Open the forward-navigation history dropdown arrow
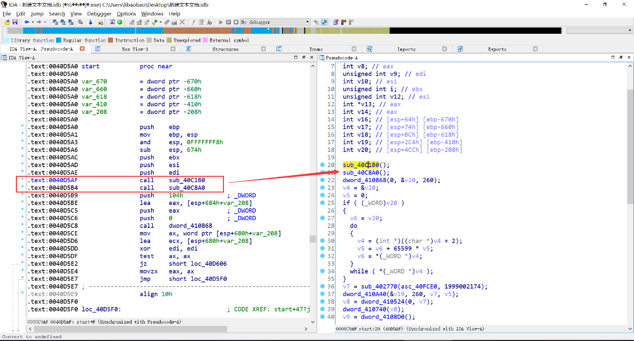Screen dimensions: 634x341 click(45, 22)
